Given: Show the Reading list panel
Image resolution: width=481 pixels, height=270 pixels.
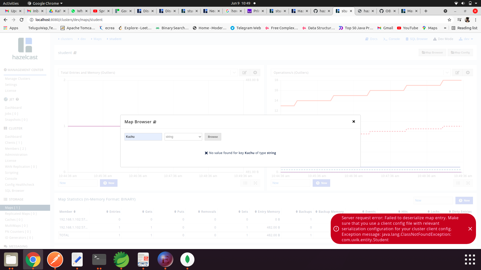Looking at the screenshot, I should (x=464, y=28).
